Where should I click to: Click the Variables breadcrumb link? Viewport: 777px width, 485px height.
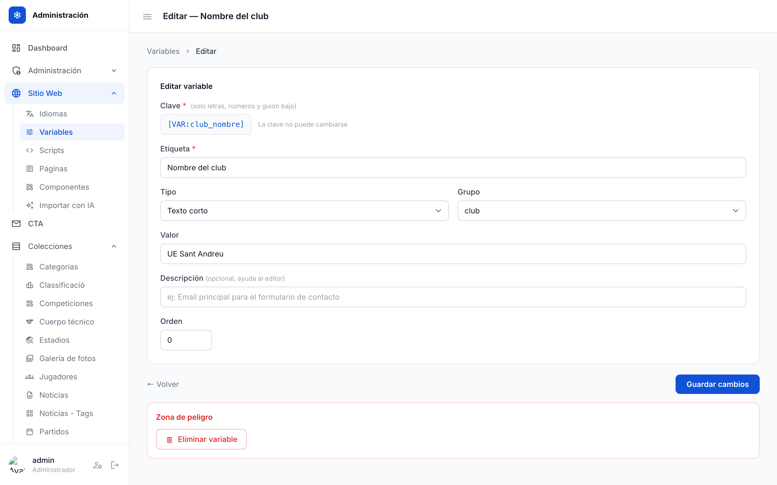163,51
